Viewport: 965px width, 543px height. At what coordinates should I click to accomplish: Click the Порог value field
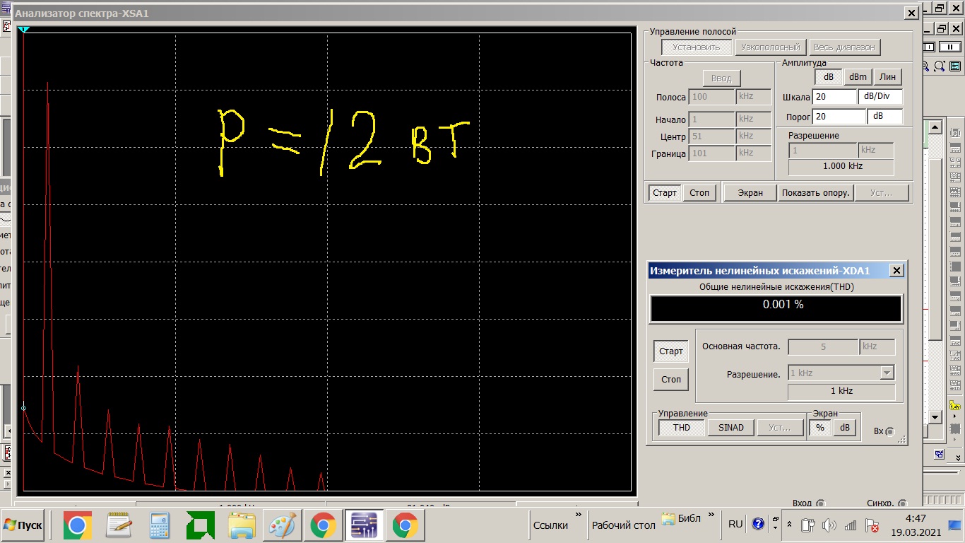[839, 116]
